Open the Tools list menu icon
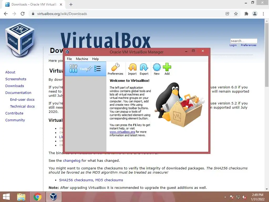 tap(97, 69)
